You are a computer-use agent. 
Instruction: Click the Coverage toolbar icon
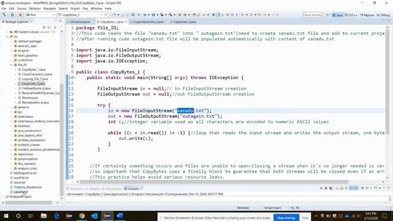tap(162, 15)
